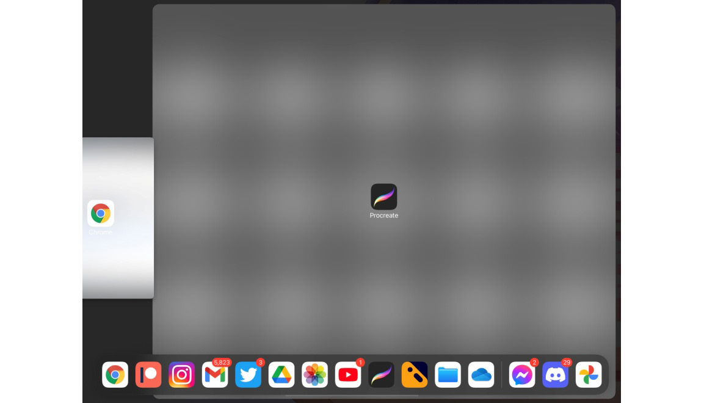Launch Google Drive from dock

pyautogui.click(x=281, y=374)
